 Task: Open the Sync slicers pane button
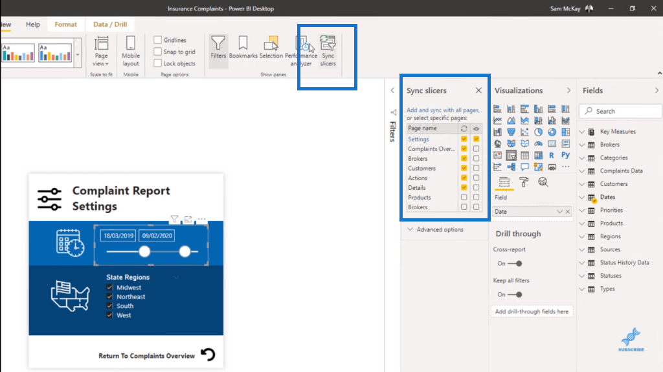[328, 50]
